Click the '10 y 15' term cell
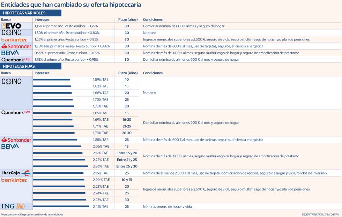 coord(127,180)
